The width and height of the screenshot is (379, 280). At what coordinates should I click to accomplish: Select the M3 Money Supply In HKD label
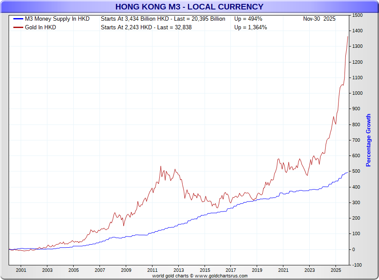point(57,19)
